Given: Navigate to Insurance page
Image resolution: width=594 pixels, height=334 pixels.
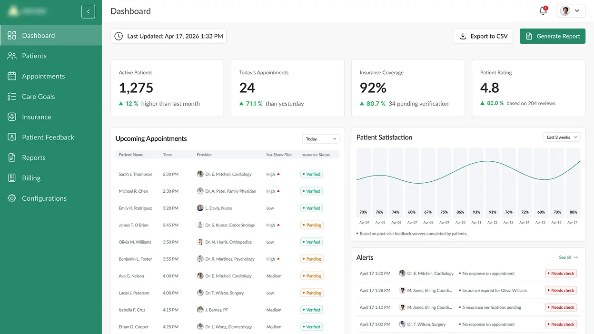Looking at the screenshot, I should (x=51, y=117).
